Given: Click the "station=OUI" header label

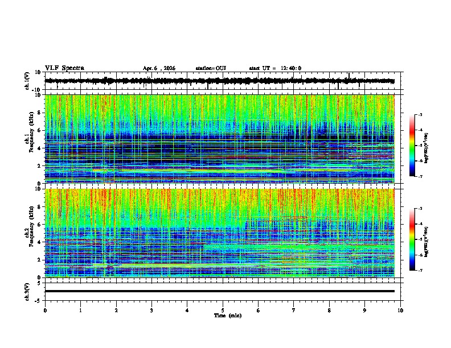Looking at the screenshot, I should [211, 68].
